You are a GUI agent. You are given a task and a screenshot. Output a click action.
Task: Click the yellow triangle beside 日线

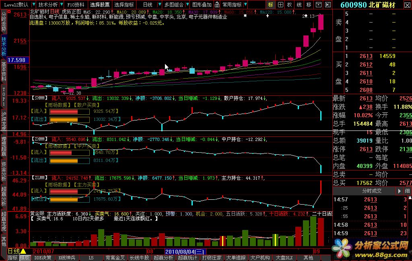[23, 251]
